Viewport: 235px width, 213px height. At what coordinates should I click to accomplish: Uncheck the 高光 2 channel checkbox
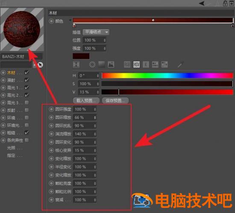[26, 95]
